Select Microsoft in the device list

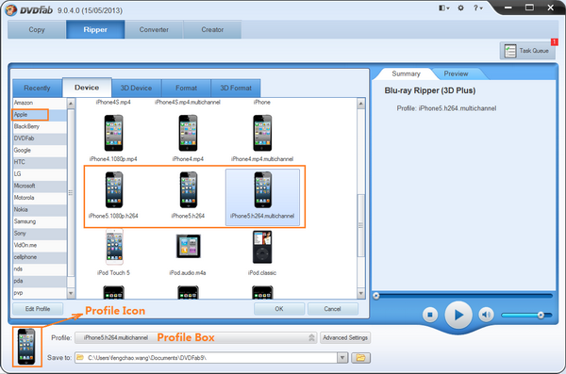[40, 187]
